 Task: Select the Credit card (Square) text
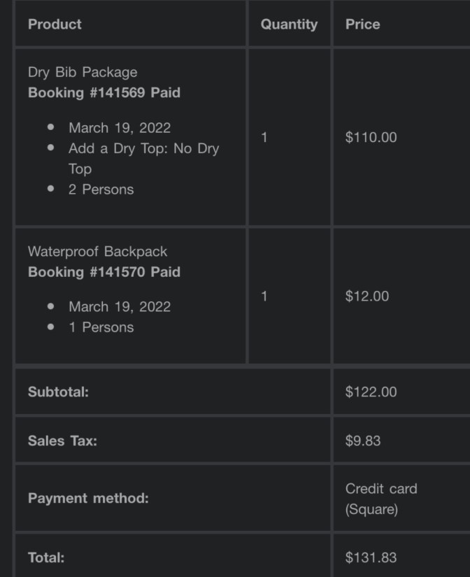[380, 499]
